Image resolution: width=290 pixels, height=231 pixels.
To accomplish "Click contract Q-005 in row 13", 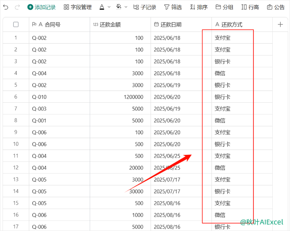I will point(59,179).
